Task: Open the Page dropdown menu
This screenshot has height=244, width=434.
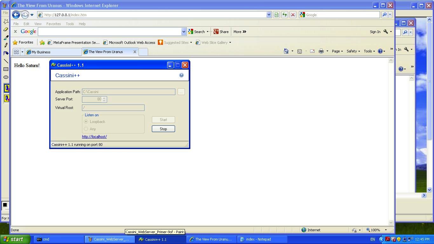Action: click(337, 51)
